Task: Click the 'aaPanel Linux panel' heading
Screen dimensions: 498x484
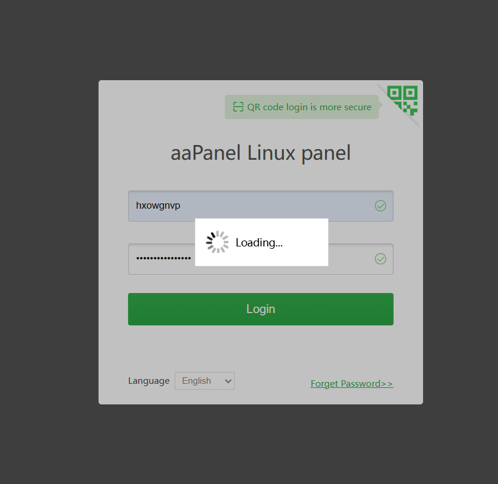Action: coord(261,153)
